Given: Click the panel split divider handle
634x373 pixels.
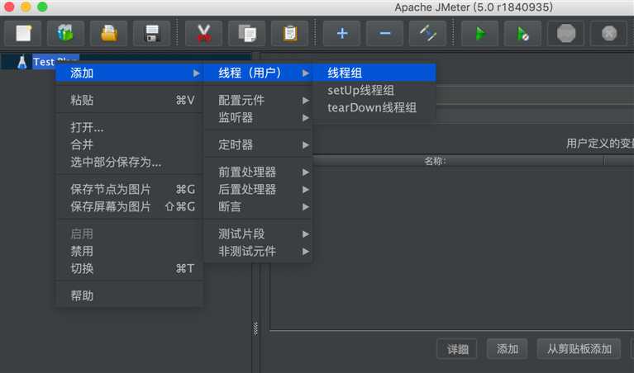Looking at the screenshot, I should click(x=255, y=328).
